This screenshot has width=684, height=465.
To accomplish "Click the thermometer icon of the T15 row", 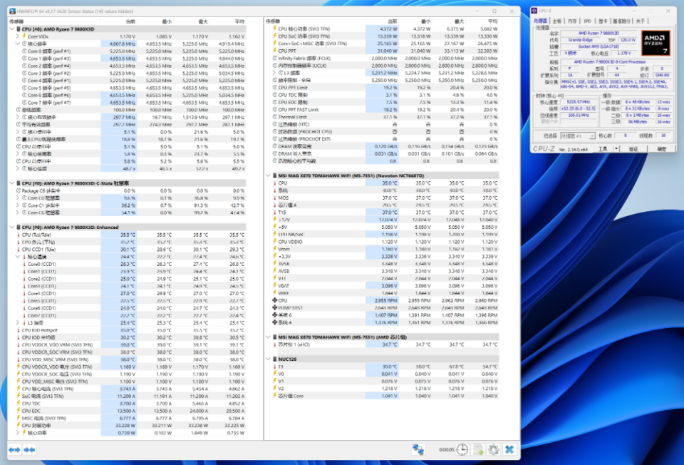I will pyautogui.click(x=275, y=213).
